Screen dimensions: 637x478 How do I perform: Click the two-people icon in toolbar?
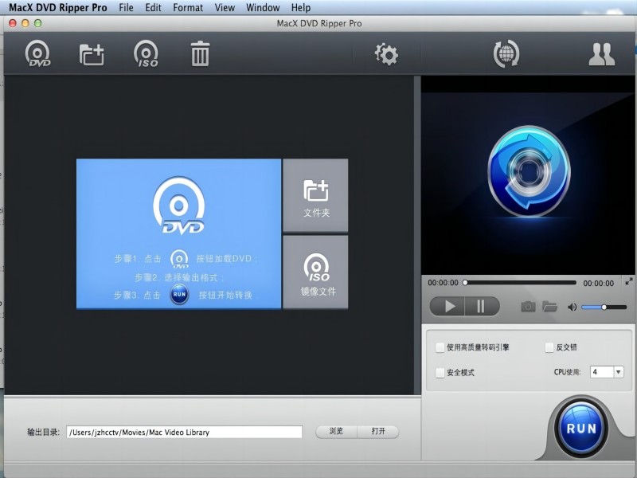tap(602, 54)
